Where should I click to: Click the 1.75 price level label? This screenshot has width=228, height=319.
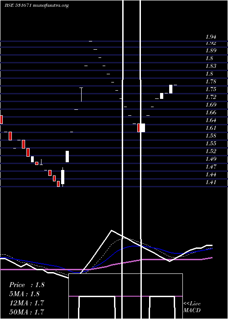(211, 89)
